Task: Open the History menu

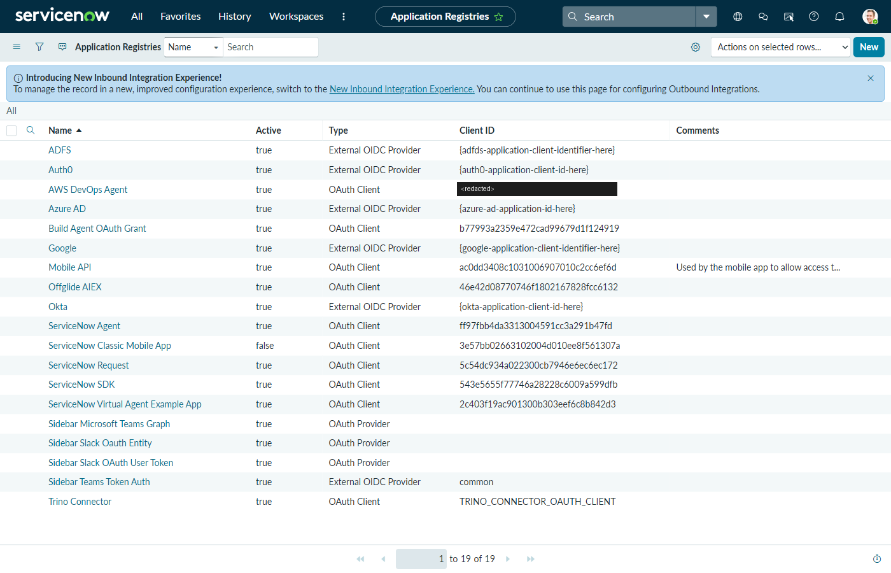Action: 235,17
